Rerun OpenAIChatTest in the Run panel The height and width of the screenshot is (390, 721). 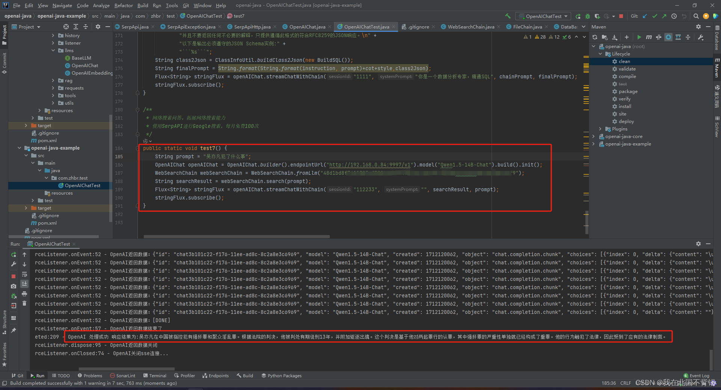[x=14, y=255]
